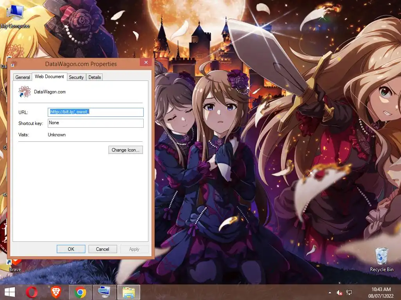
Task: Click the Properties dialog title bar icon
Action: point(14,64)
